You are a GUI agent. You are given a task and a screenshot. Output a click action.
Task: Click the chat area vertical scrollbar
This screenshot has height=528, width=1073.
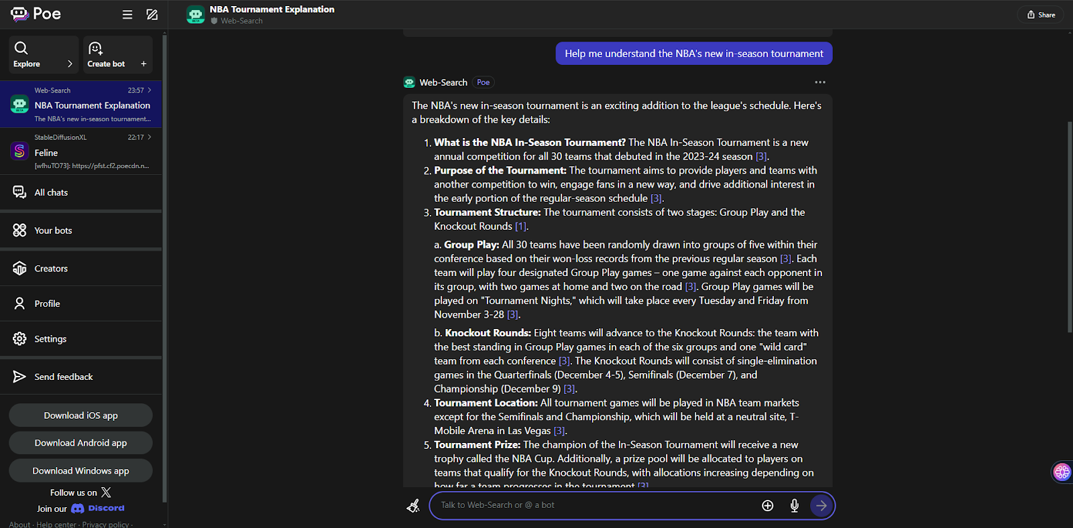pos(1070,226)
